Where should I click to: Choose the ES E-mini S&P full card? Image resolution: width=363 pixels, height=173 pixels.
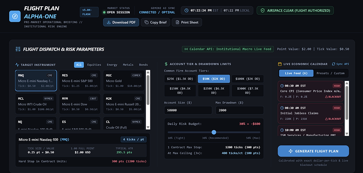[80, 123]
